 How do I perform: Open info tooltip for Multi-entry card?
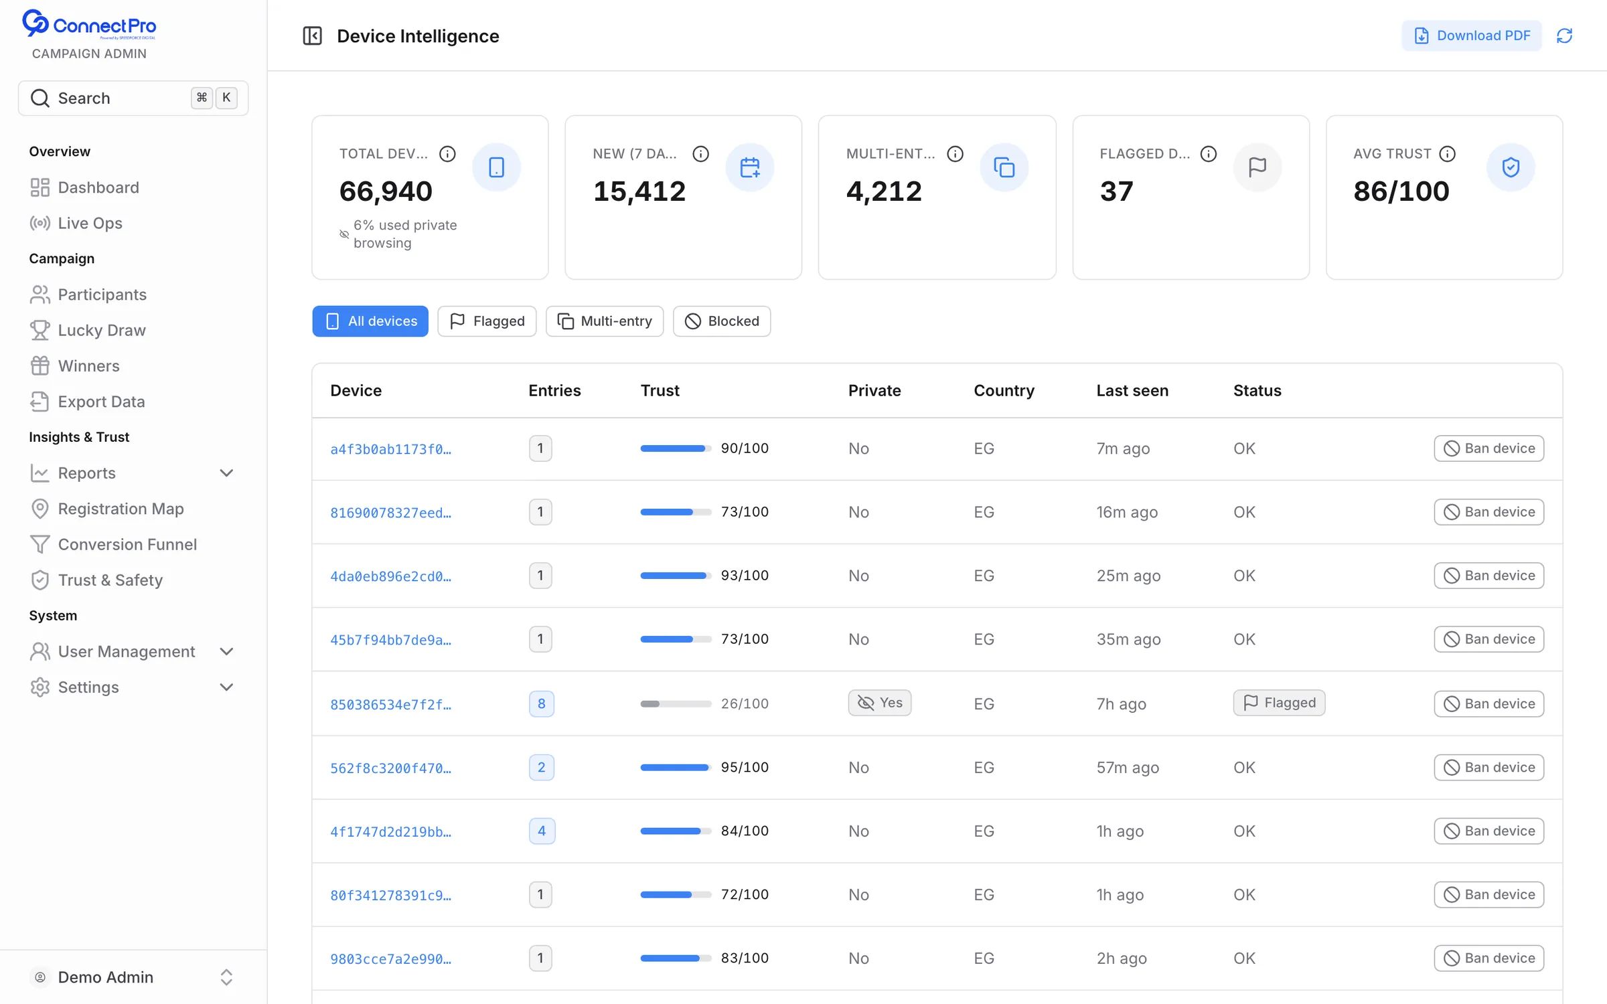pos(955,154)
